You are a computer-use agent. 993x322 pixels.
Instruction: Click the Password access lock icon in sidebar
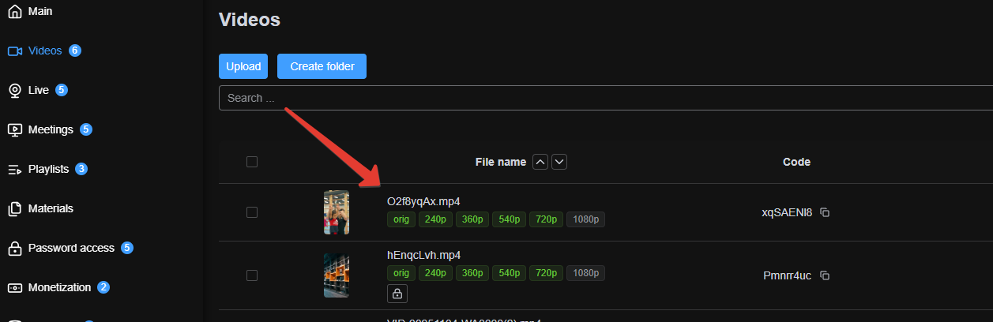[14, 249]
